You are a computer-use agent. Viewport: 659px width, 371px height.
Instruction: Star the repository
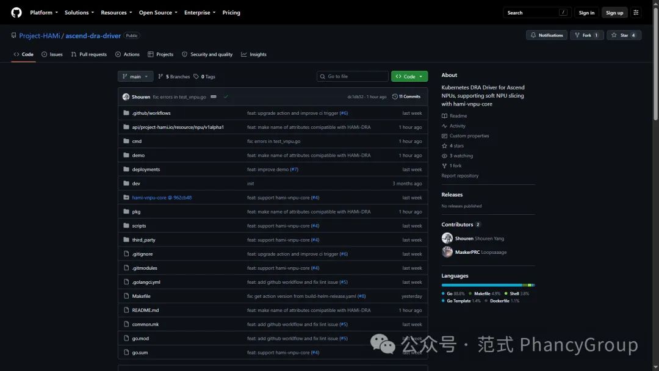tap(624, 35)
